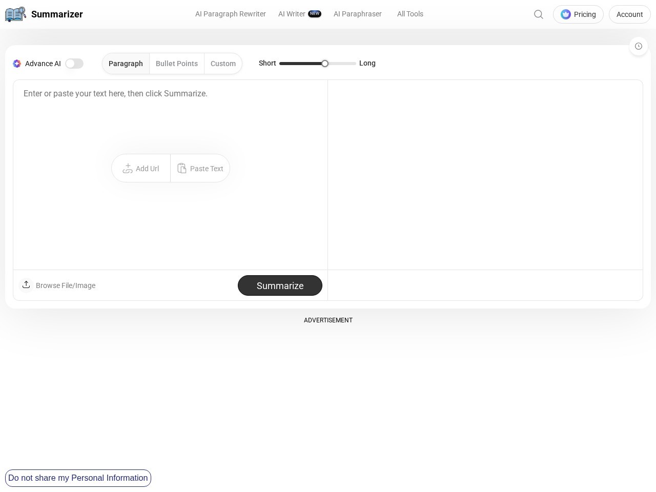This screenshot has height=492, width=656.
Task: Click the Advance AI sparkle icon
Action: pos(17,64)
